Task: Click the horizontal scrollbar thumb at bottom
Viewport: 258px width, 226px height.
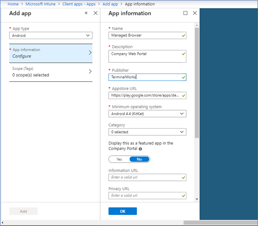Action: [220, 223]
